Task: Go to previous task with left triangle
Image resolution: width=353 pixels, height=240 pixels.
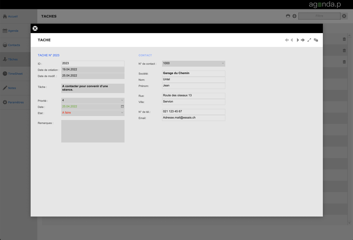Action: pos(292,40)
